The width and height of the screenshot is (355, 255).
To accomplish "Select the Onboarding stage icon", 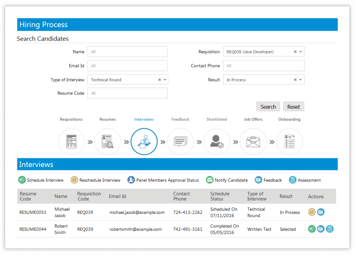I will [x=289, y=142].
